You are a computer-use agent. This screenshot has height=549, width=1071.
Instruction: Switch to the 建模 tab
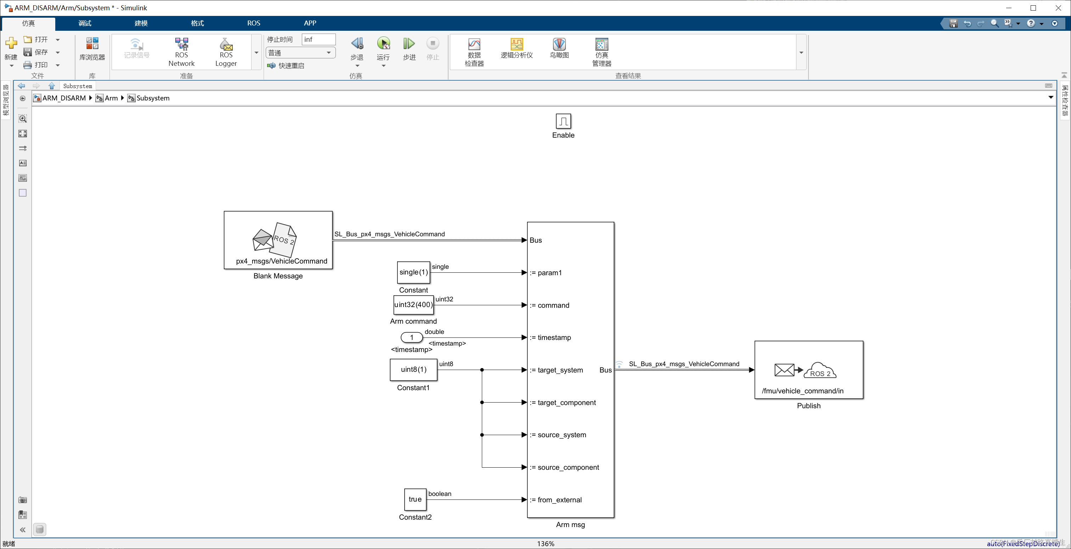141,23
